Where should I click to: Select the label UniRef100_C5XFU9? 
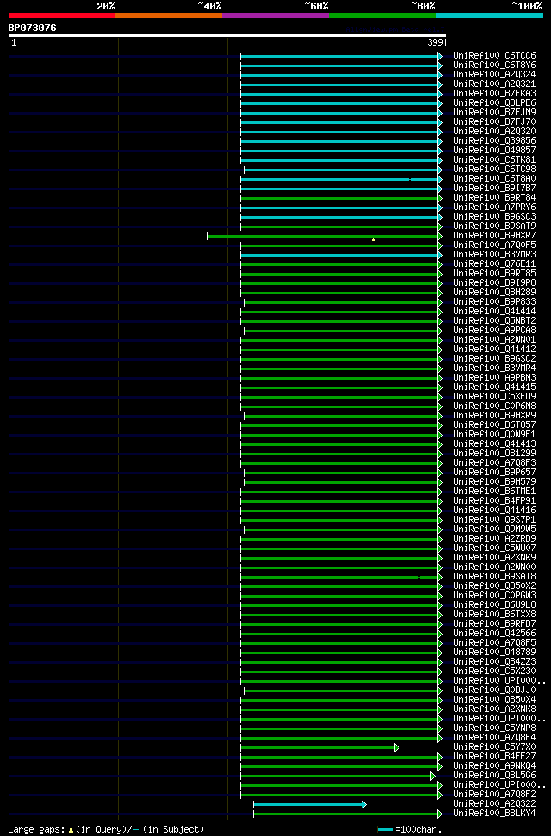point(494,397)
